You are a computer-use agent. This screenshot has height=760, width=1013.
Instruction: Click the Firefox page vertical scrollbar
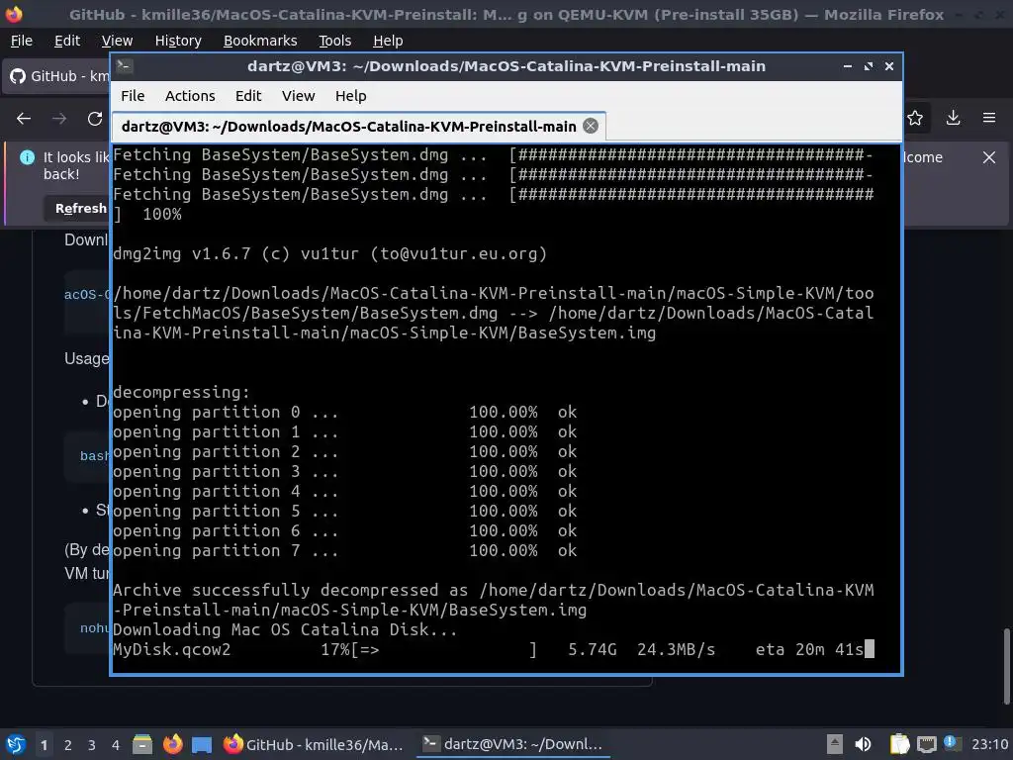click(1006, 666)
